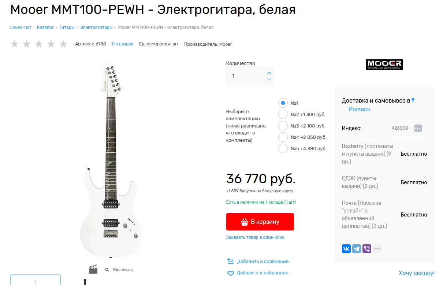443x285 pixels.
Task: Share via Viber icon
Action: point(367,249)
